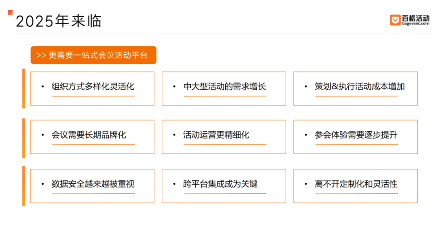Click the orange vertical bar beside the third row
This screenshot has width=440, height=241.
[x=24, y=186]
